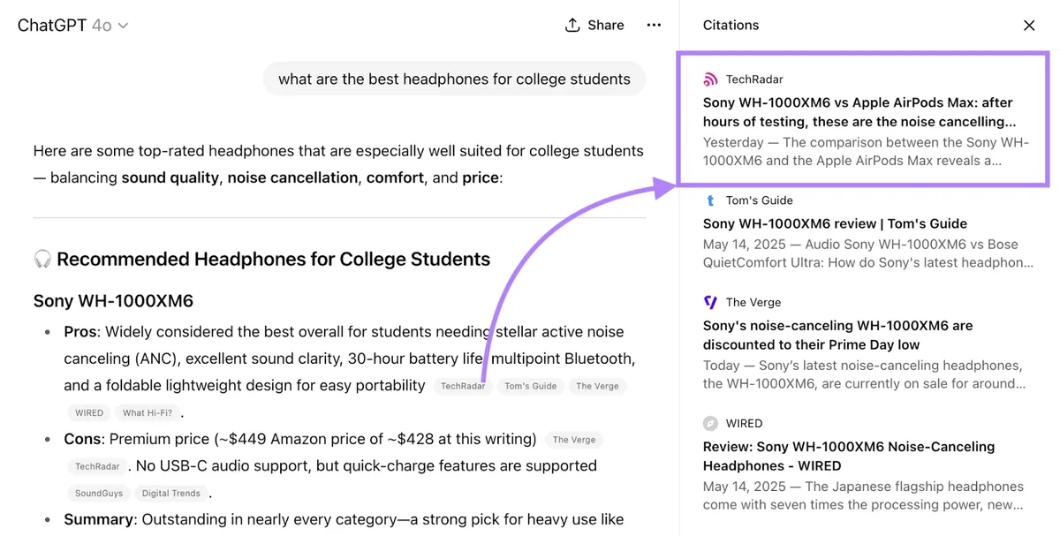Click the TechRadar favicon in the Citations panel
This screenshot has width=1060, height=536.
click(x=710, y=79)
